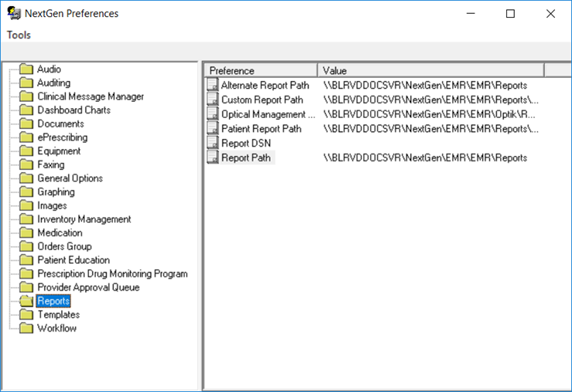Screen dimensions: 572x392
Task: Click the Audio folder icon
Action: pyautogui.click(x=26, y=69)
